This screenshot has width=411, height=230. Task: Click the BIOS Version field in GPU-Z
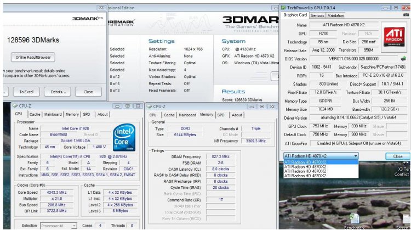coord(354,59)
